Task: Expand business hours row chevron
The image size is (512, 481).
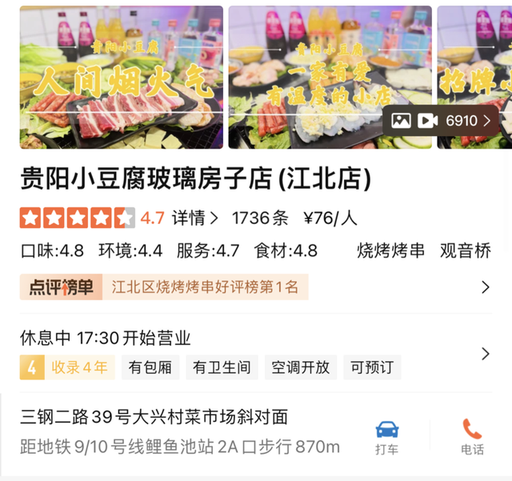Action: pyautogui.click(x=486, y=354)
